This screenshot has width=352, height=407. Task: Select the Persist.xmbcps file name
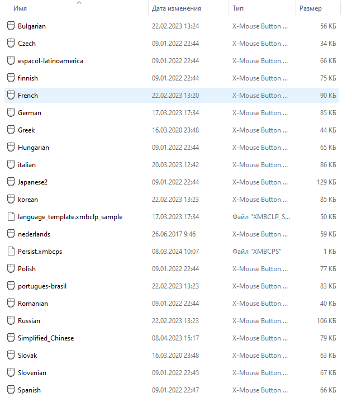point(40,252)
